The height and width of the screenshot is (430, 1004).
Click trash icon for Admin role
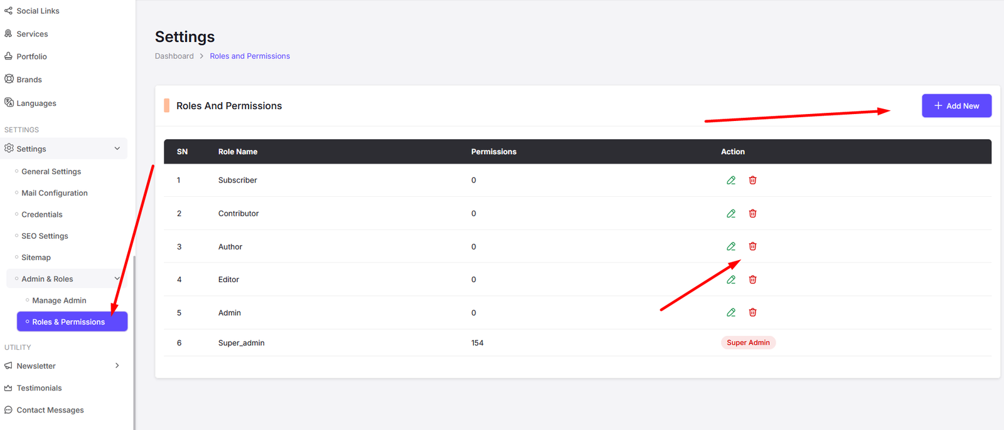(752, 312)
